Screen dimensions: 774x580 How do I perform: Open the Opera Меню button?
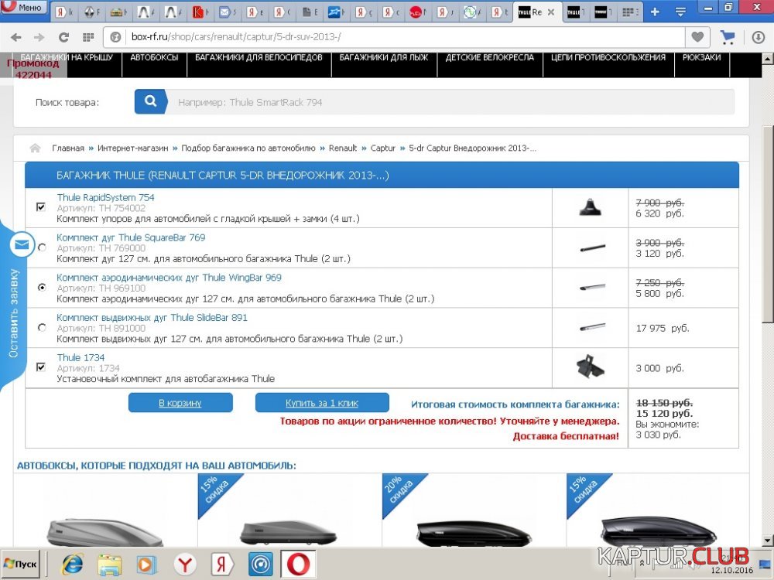coord(24,7)
